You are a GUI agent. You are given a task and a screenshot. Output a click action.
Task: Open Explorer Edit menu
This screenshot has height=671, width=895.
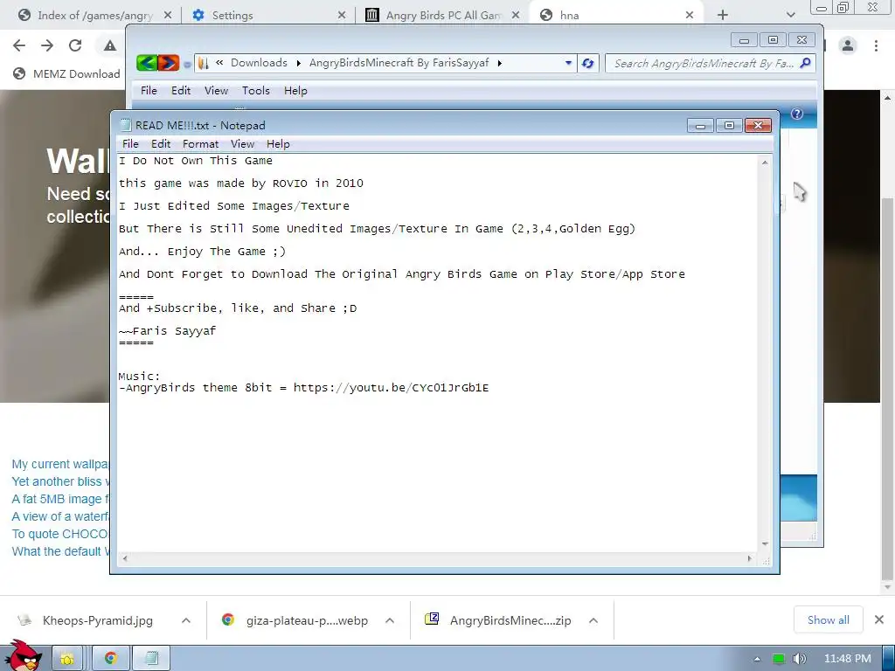181,91
